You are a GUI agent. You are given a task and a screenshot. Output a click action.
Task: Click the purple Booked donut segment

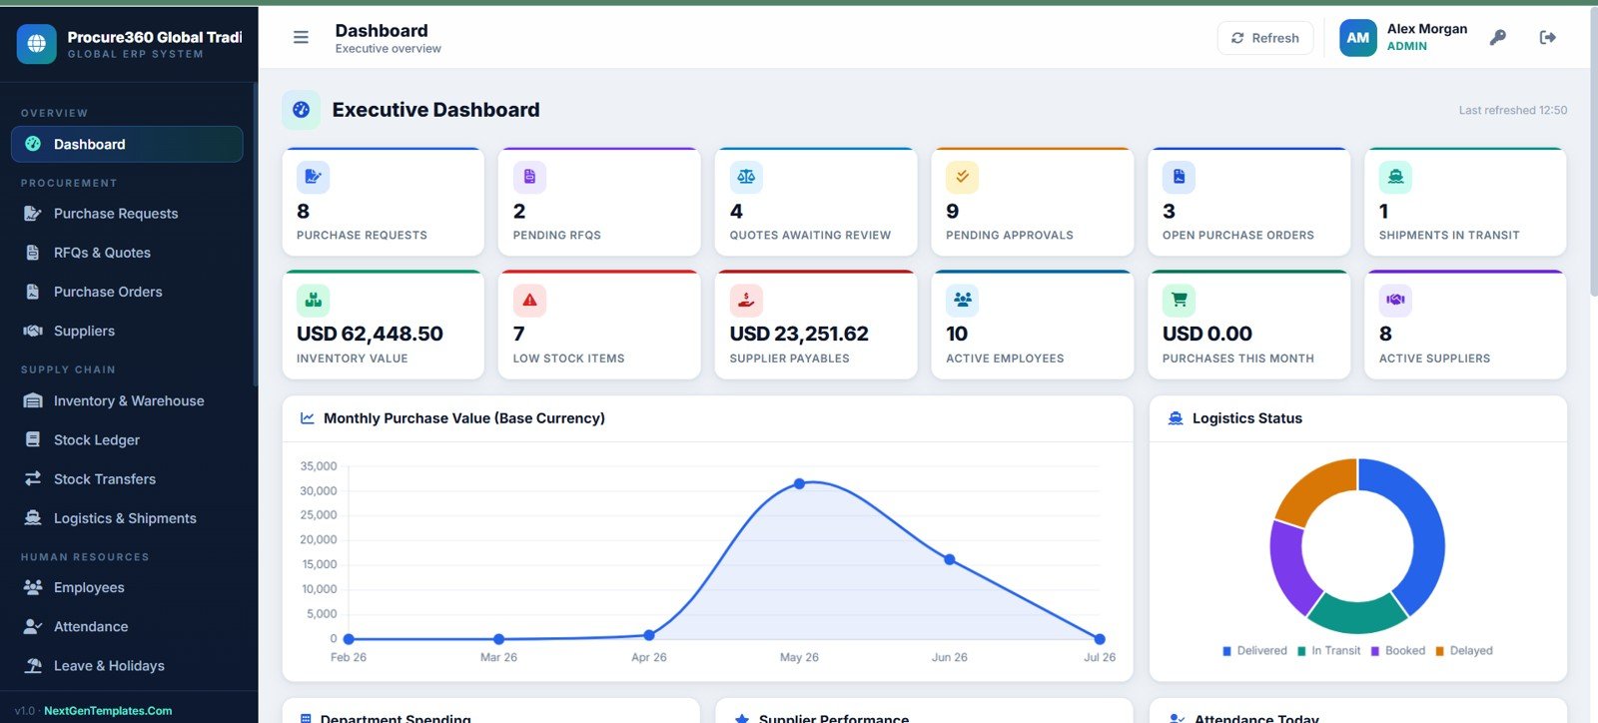pyautogui.click(x=1291, y=565)
